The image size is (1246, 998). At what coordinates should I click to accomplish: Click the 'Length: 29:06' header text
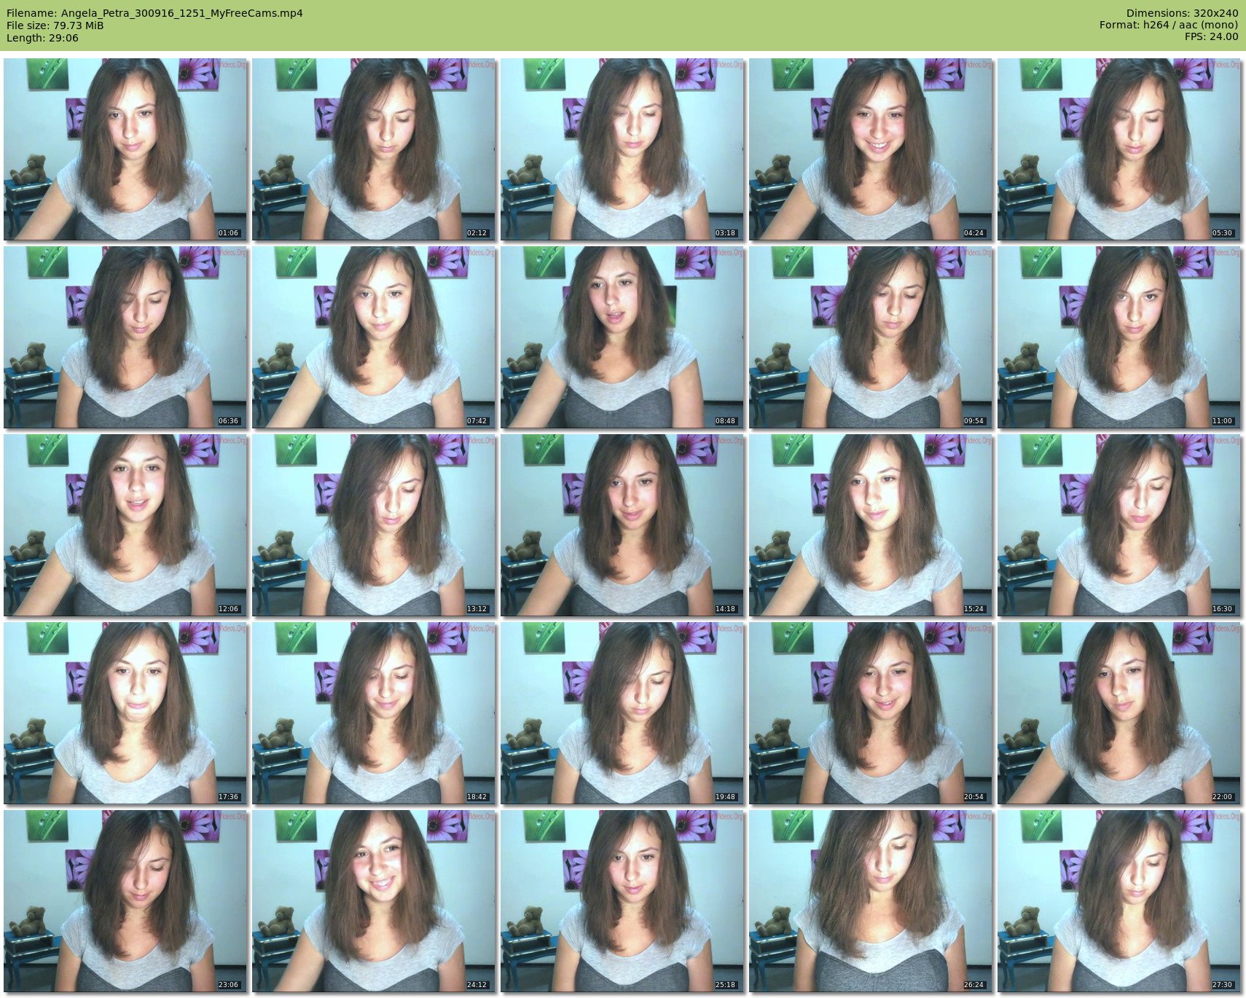42,38
